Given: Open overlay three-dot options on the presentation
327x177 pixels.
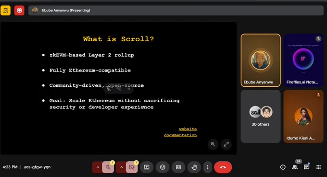Looking at the screenshot, I should 129,89.
